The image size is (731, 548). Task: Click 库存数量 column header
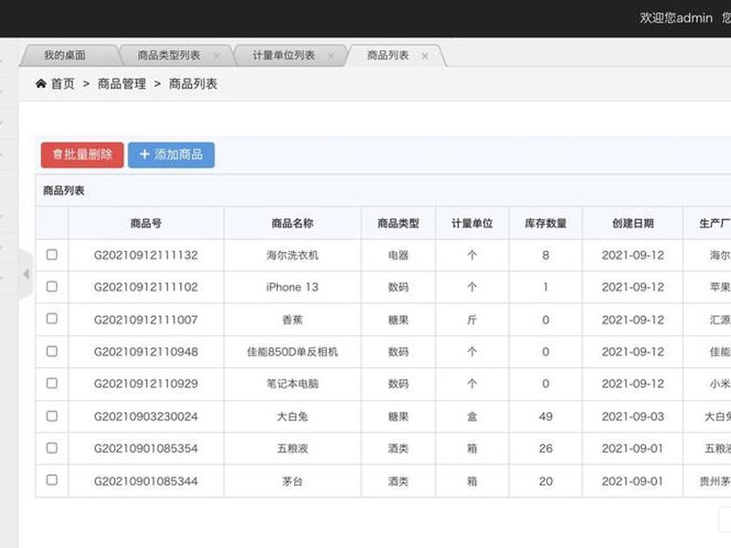(546, 223)
